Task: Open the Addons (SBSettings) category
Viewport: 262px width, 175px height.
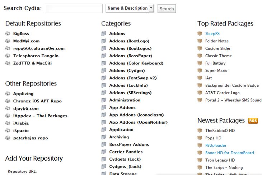Action: click(130, 93)
